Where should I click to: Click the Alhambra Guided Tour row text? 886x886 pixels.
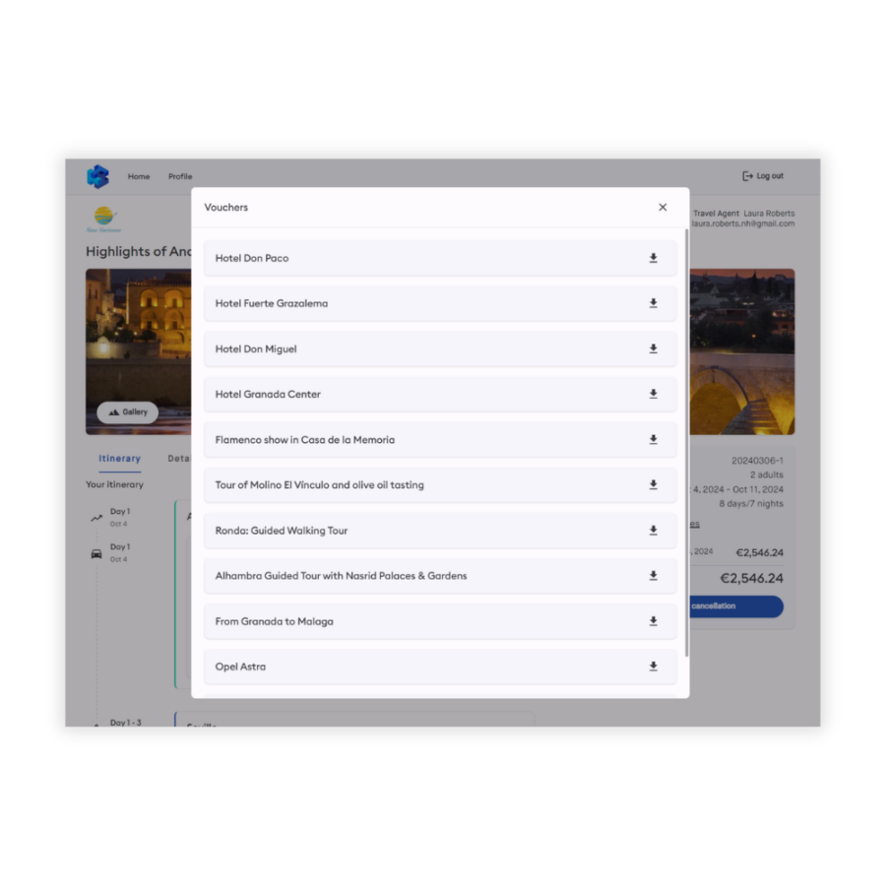[x=342, y=576]
